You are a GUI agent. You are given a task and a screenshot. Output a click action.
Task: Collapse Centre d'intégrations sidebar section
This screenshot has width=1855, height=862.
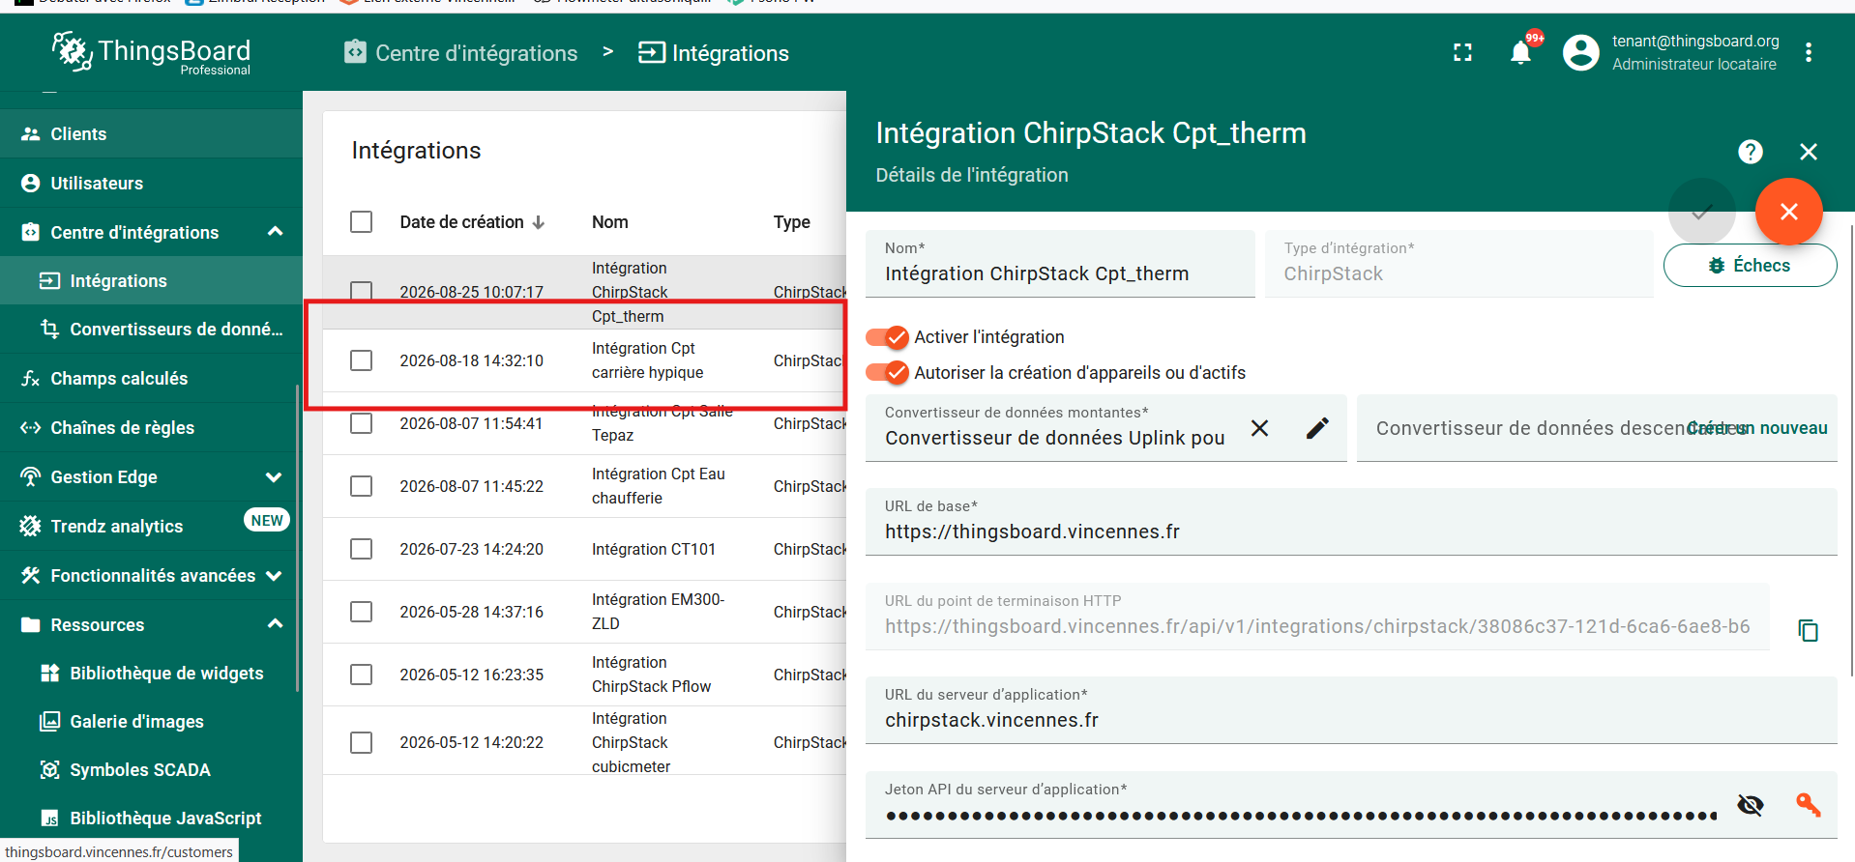point(275,232)
